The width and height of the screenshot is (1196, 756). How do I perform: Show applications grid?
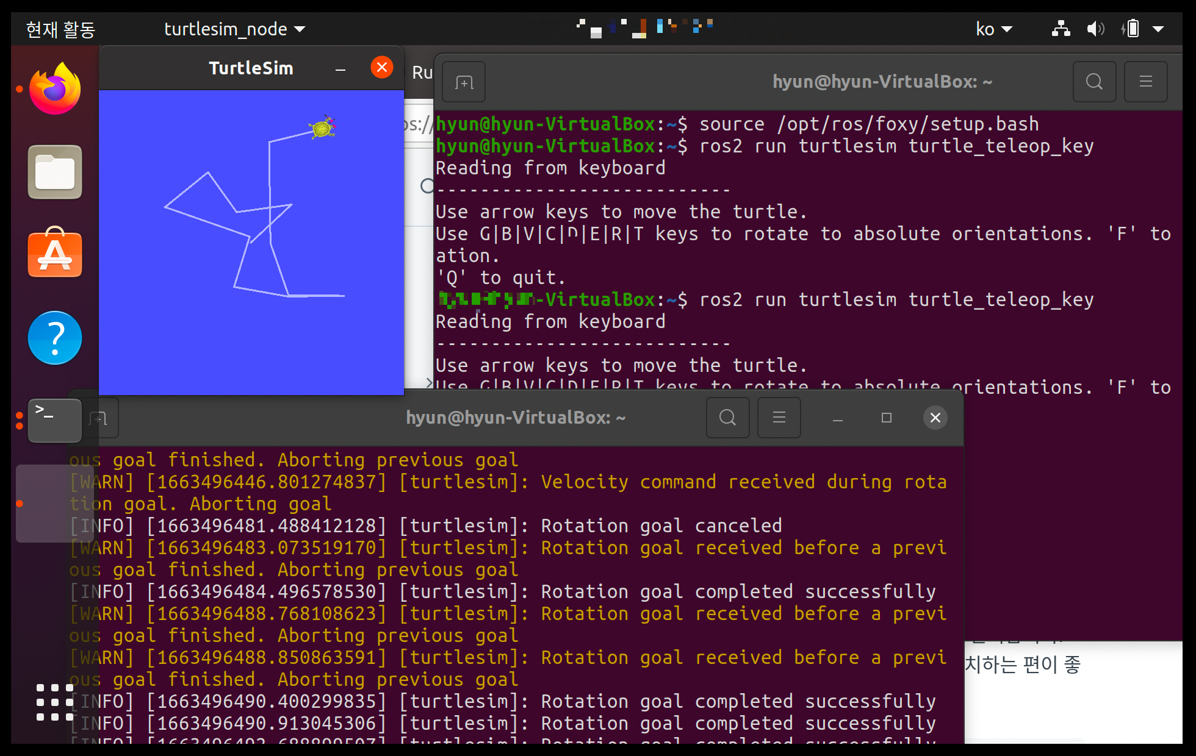[55, 702]
